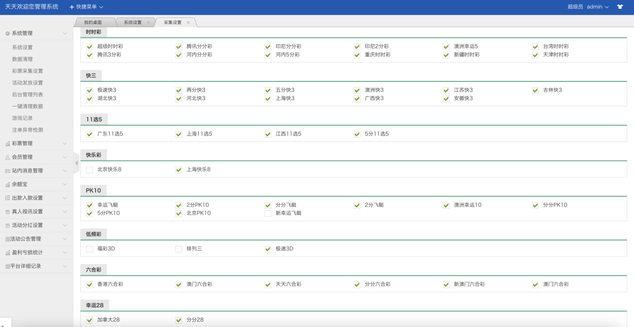
Task: Uncheck the 5分11选5 checkbox
Action: click(357, 134)
